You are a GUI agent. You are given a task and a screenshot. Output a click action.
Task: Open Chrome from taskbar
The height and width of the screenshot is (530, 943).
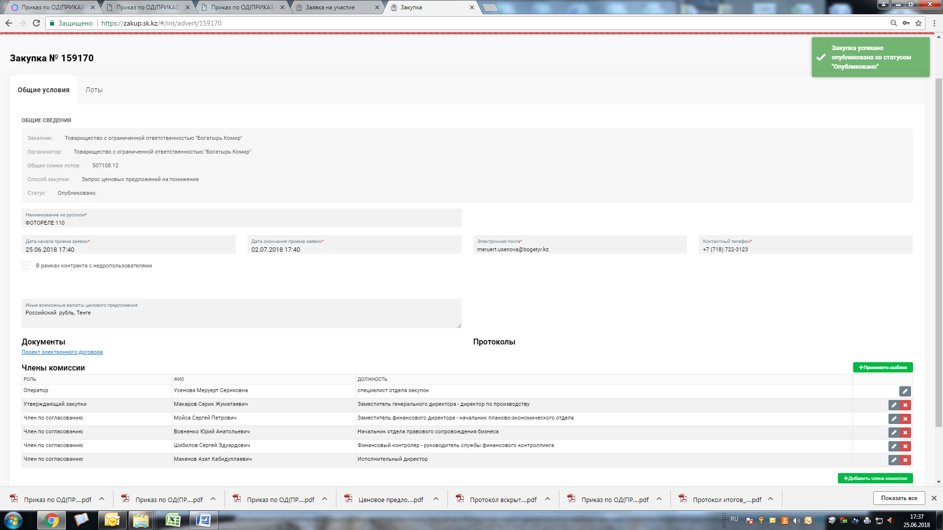tap(51, 520)
